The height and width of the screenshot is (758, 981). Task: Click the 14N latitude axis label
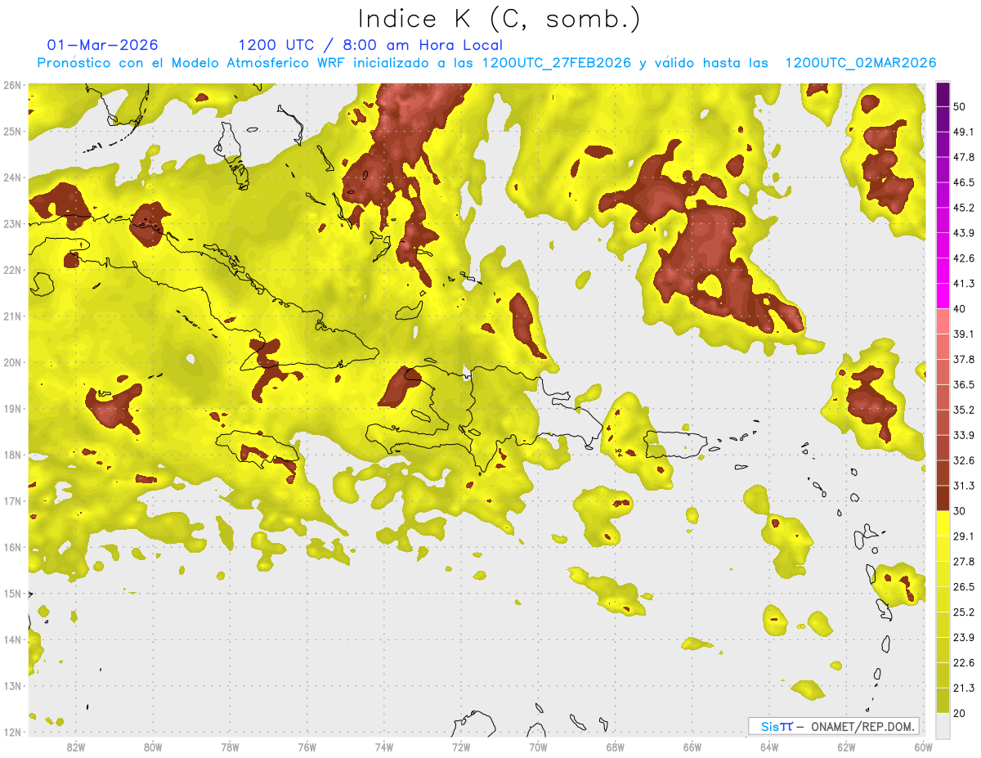tap(12, 639)
